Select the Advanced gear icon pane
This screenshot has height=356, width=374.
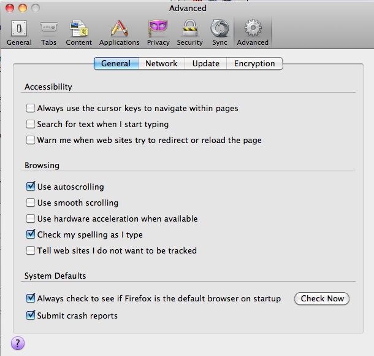253,33
